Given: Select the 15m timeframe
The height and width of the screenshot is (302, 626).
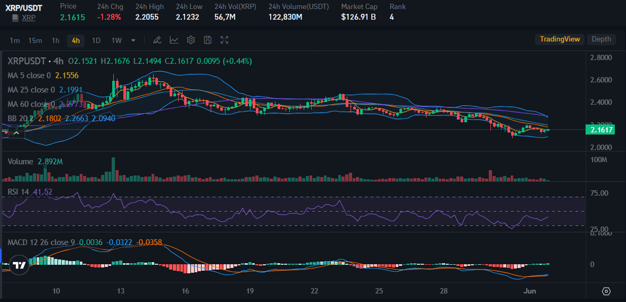Looking at the screenshot, I should click(35, 40).
